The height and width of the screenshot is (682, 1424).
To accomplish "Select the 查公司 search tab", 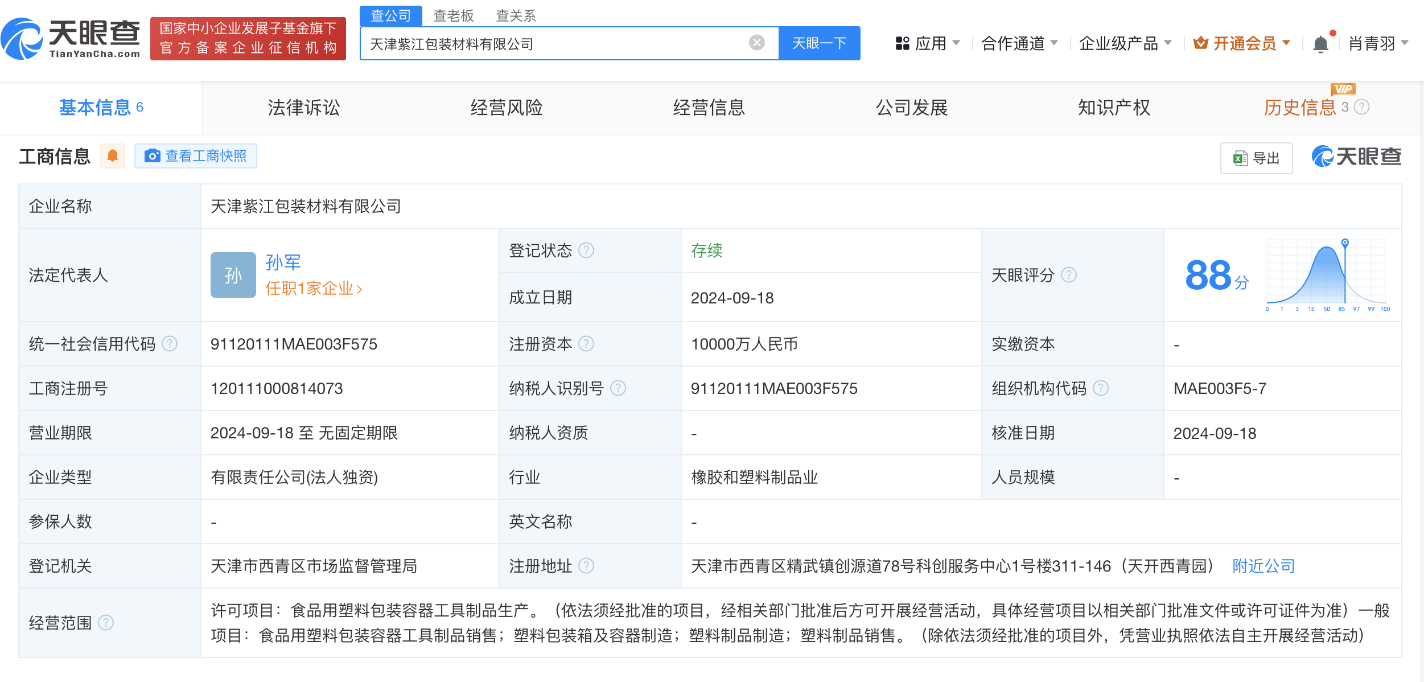I will pyautogui.click(x=391, y=16).
